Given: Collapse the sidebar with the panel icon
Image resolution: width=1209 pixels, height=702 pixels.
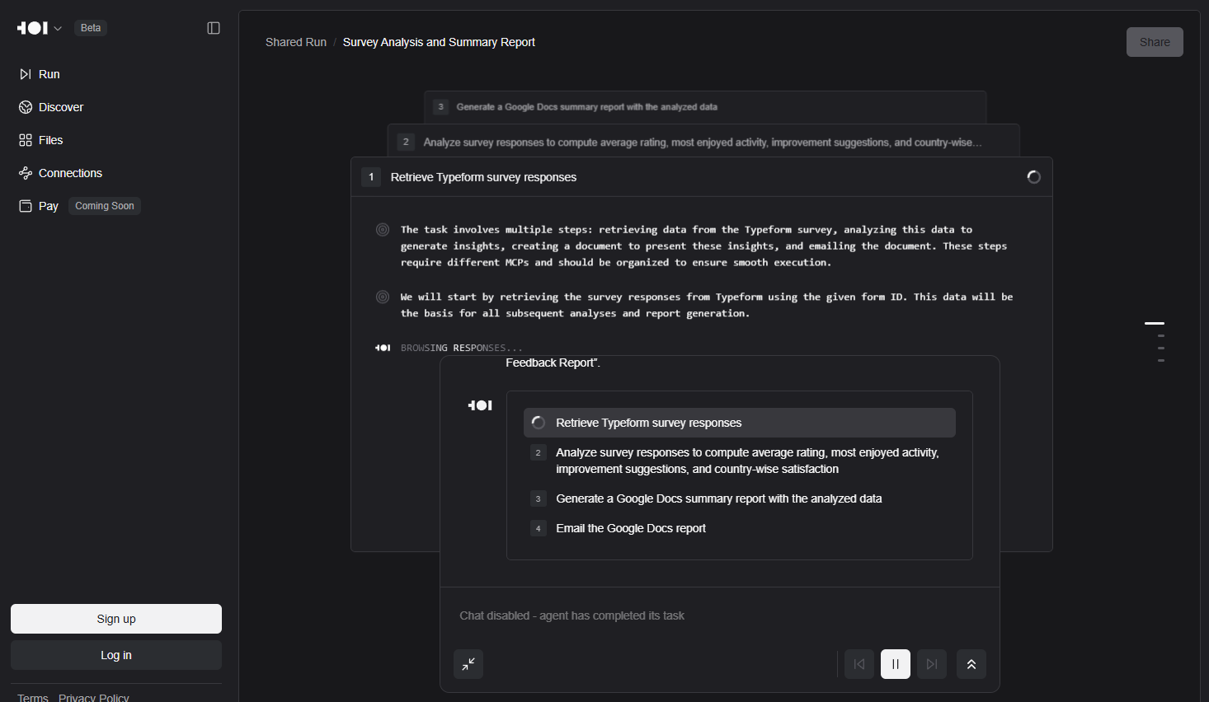Looking at the screenshot, I should (x=214, y=28).
